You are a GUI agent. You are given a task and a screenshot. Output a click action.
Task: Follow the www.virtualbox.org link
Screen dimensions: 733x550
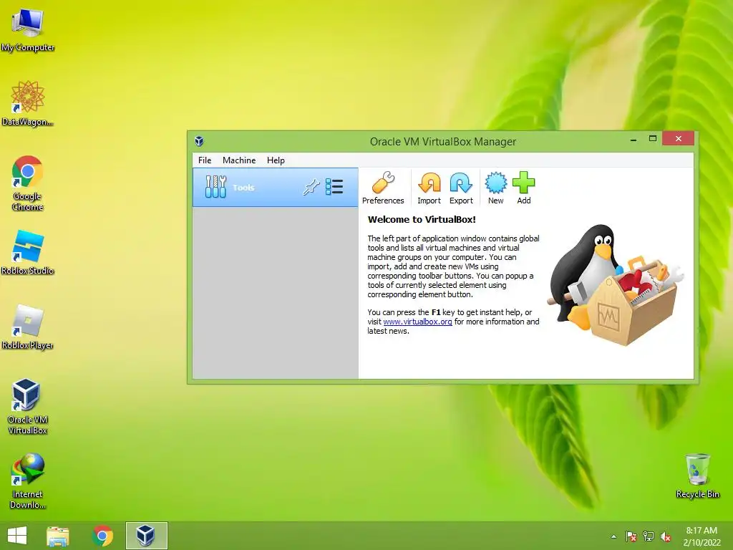(417, 322)
